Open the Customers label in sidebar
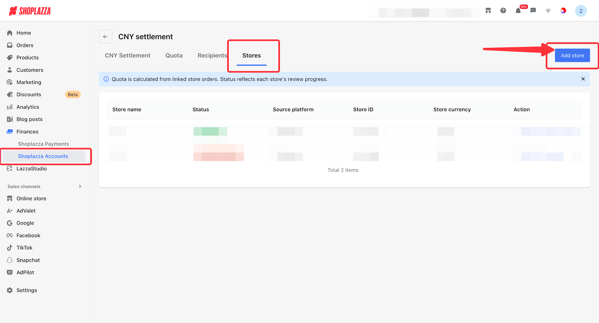599x323 pixels. click(x=30, y=70)
